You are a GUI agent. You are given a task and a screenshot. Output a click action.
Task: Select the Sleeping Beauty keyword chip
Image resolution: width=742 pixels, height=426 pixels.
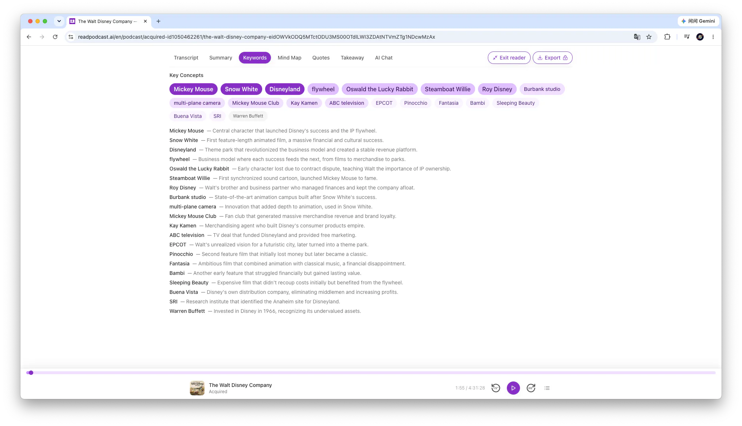516,103
